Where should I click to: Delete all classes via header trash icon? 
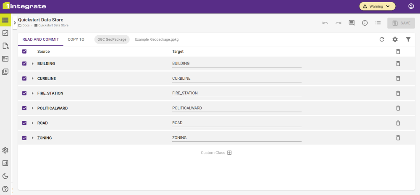pyautogui.click(x=398, y=51)
